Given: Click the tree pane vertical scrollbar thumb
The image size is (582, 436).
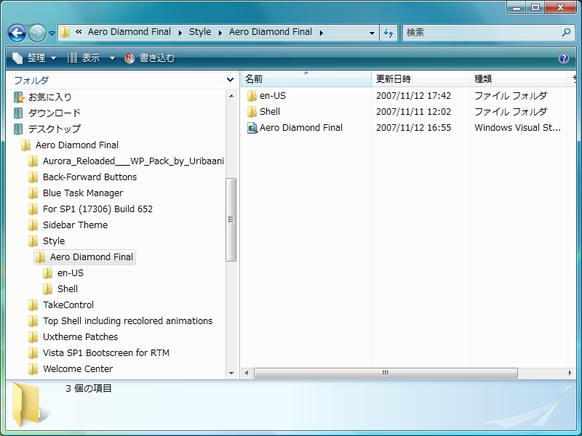Looking at the screenshot, I should [231, 219].
